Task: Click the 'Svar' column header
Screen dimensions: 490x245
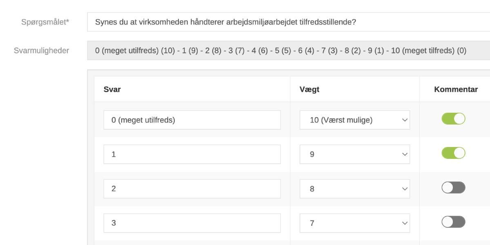Action: [112, 89]
